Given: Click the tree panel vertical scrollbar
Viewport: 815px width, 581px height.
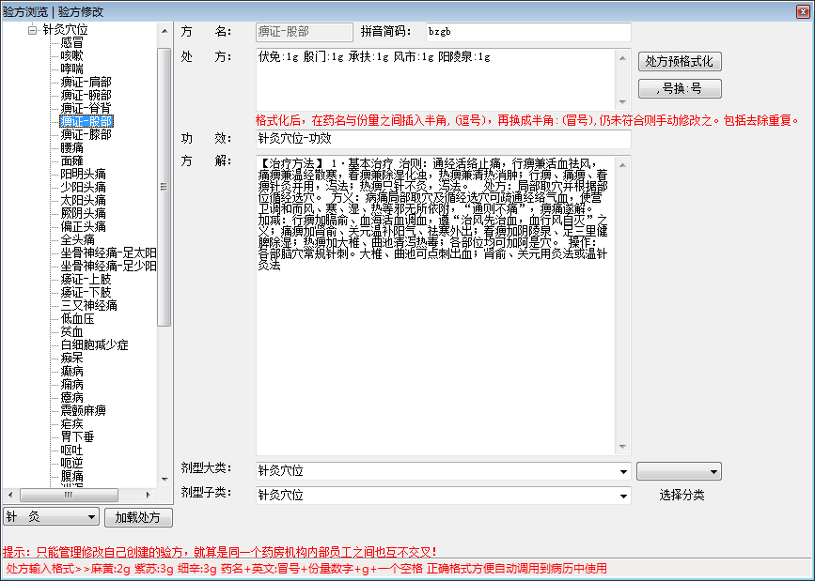Looking at the screenshot, I should [x=165, y=188].
